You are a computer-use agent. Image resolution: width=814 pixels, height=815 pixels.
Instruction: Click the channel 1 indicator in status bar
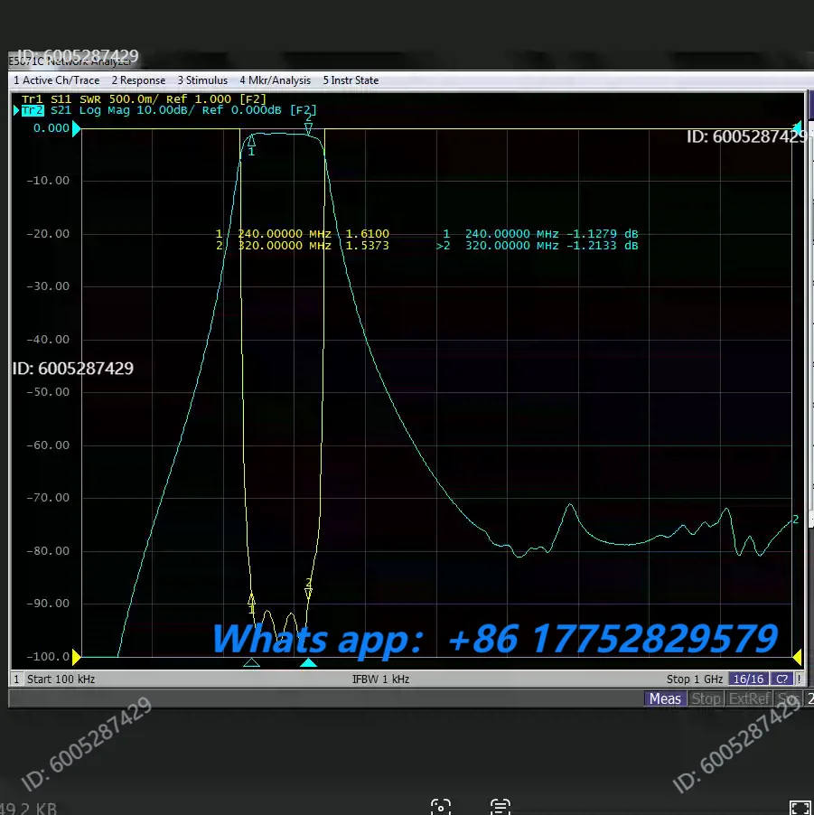(x=16, y=679)
